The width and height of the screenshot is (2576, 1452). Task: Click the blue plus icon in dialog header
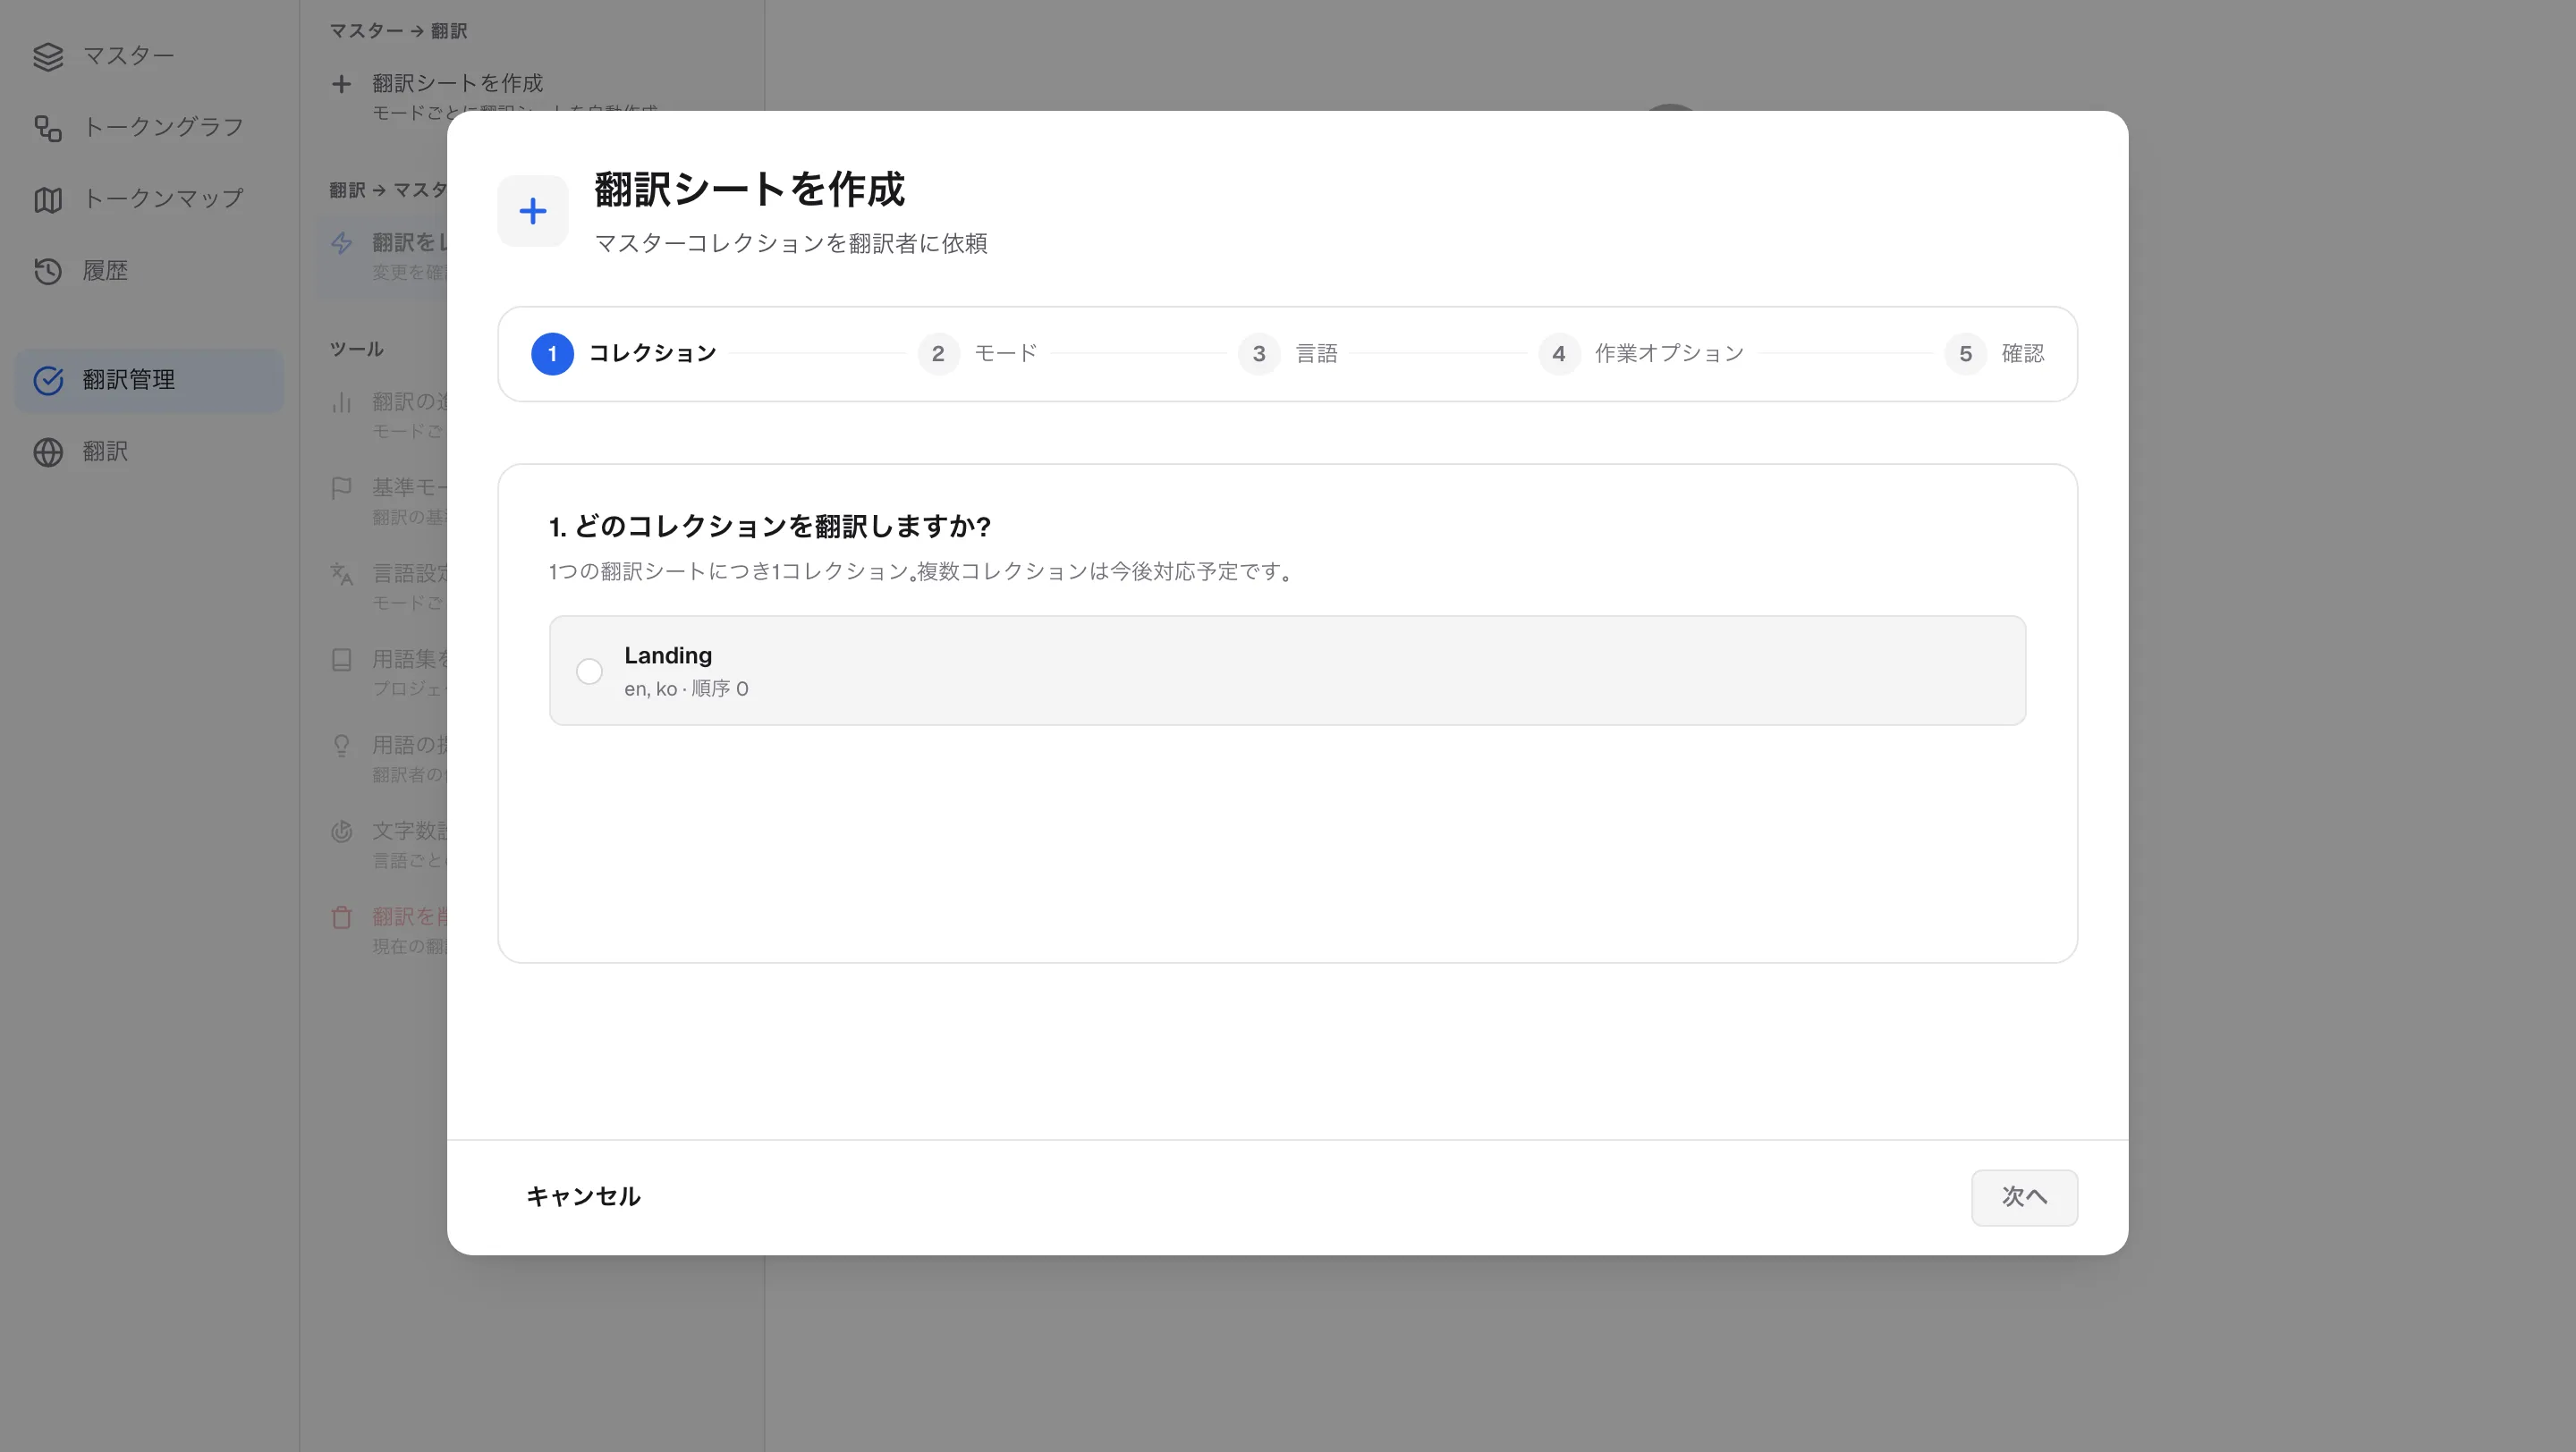(533, 211)
